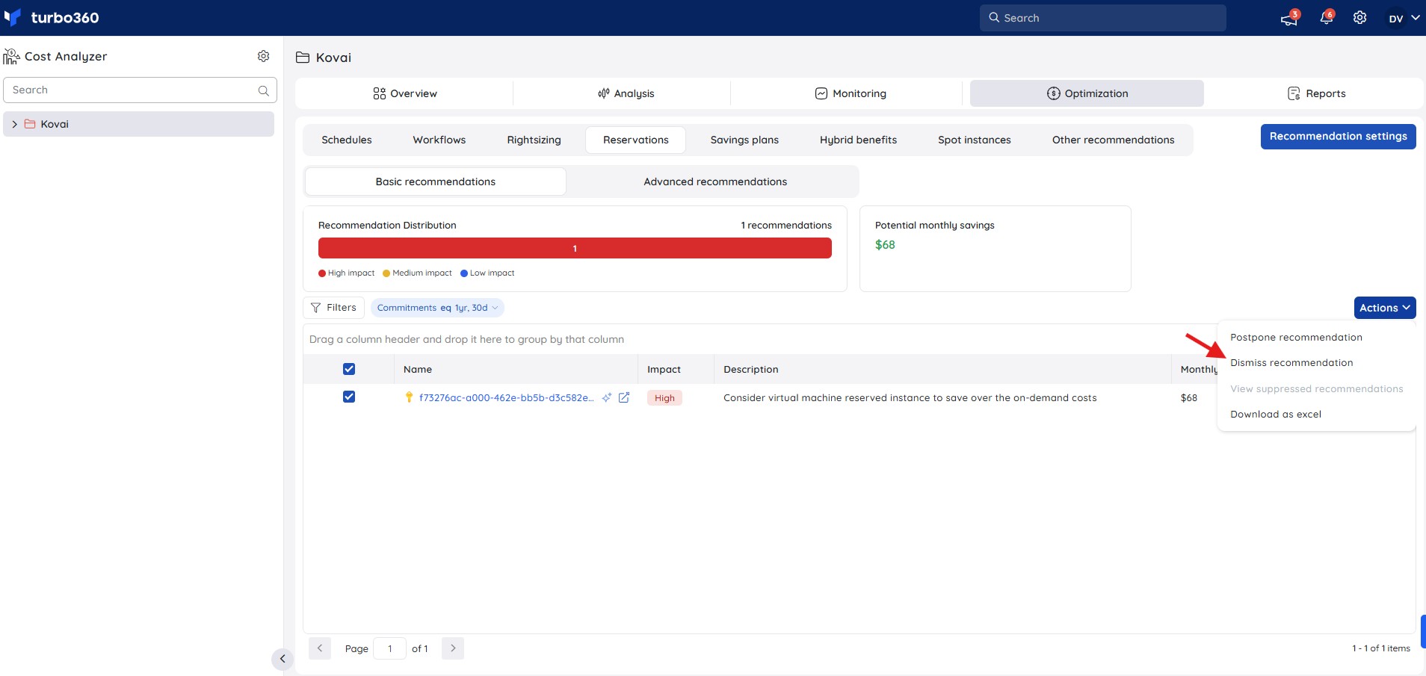The height and width of the screenshot is (676, 1426).
Task: Expand the Kovai tree node
Action: [14, 124]
